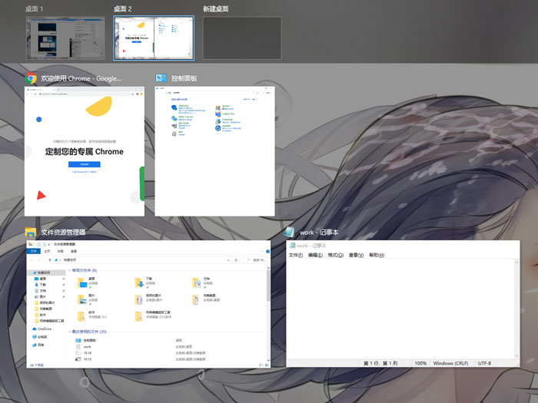Select the 桌面 folder icon in 常用文件夹 group

(82, 282)
